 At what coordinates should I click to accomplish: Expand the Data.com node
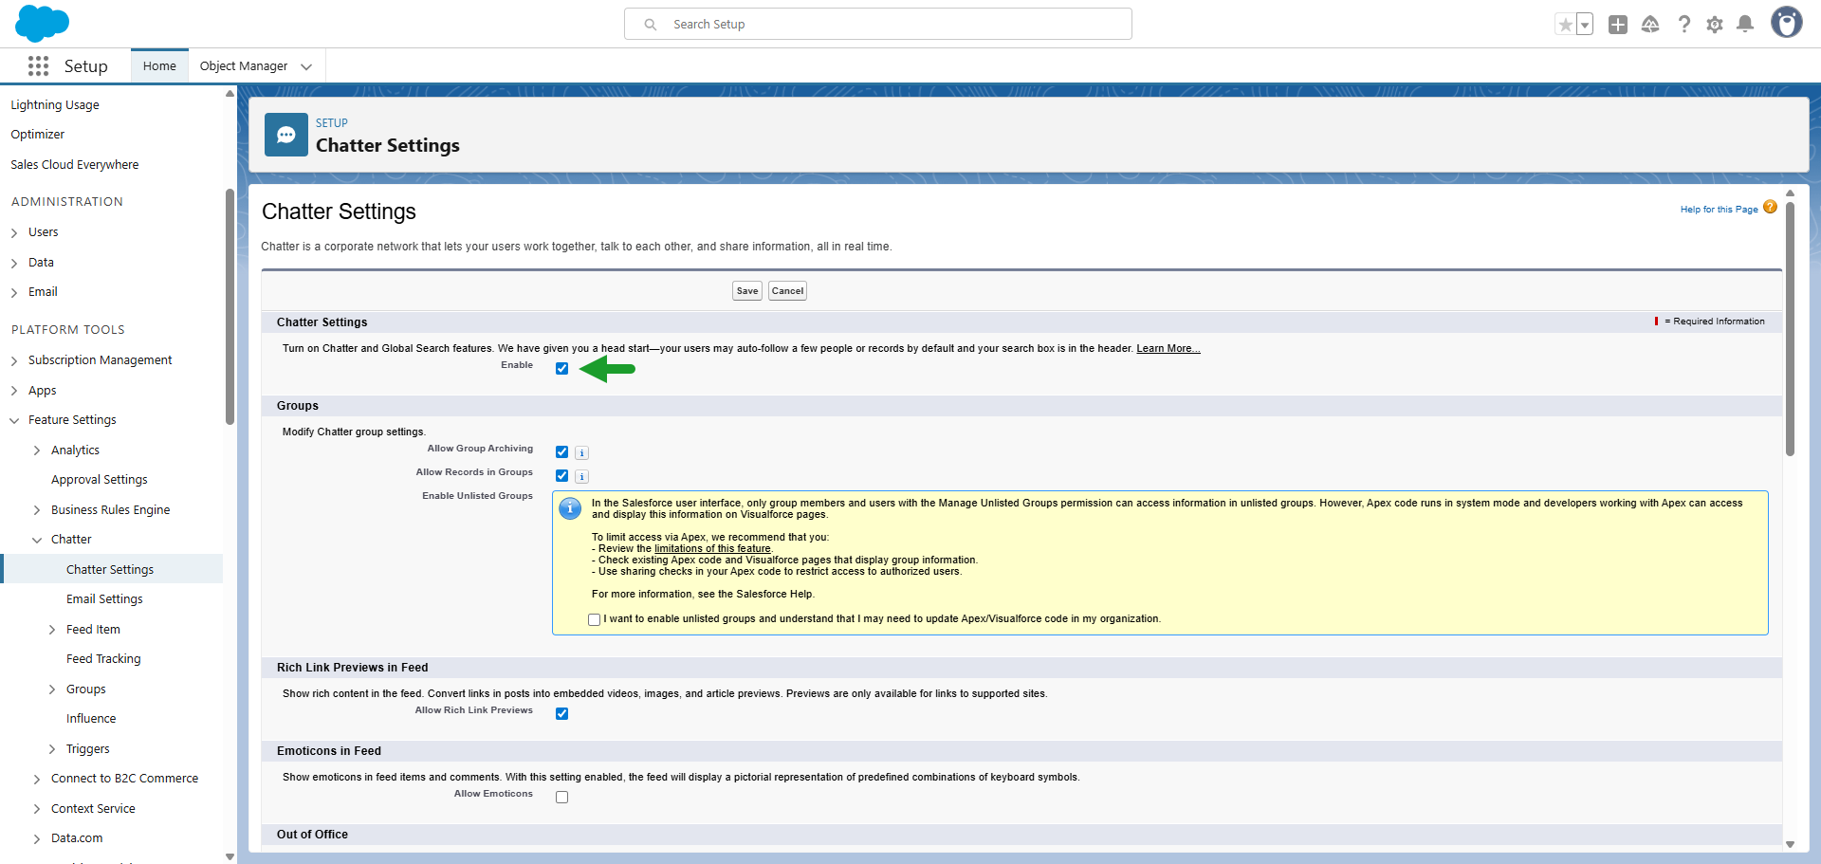37,839
